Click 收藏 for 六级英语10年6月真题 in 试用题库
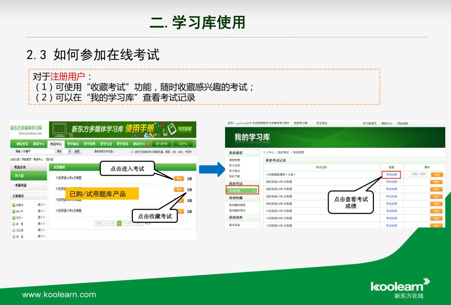The width and height of the screenshot is (451, 305). [x=189, y=179]
